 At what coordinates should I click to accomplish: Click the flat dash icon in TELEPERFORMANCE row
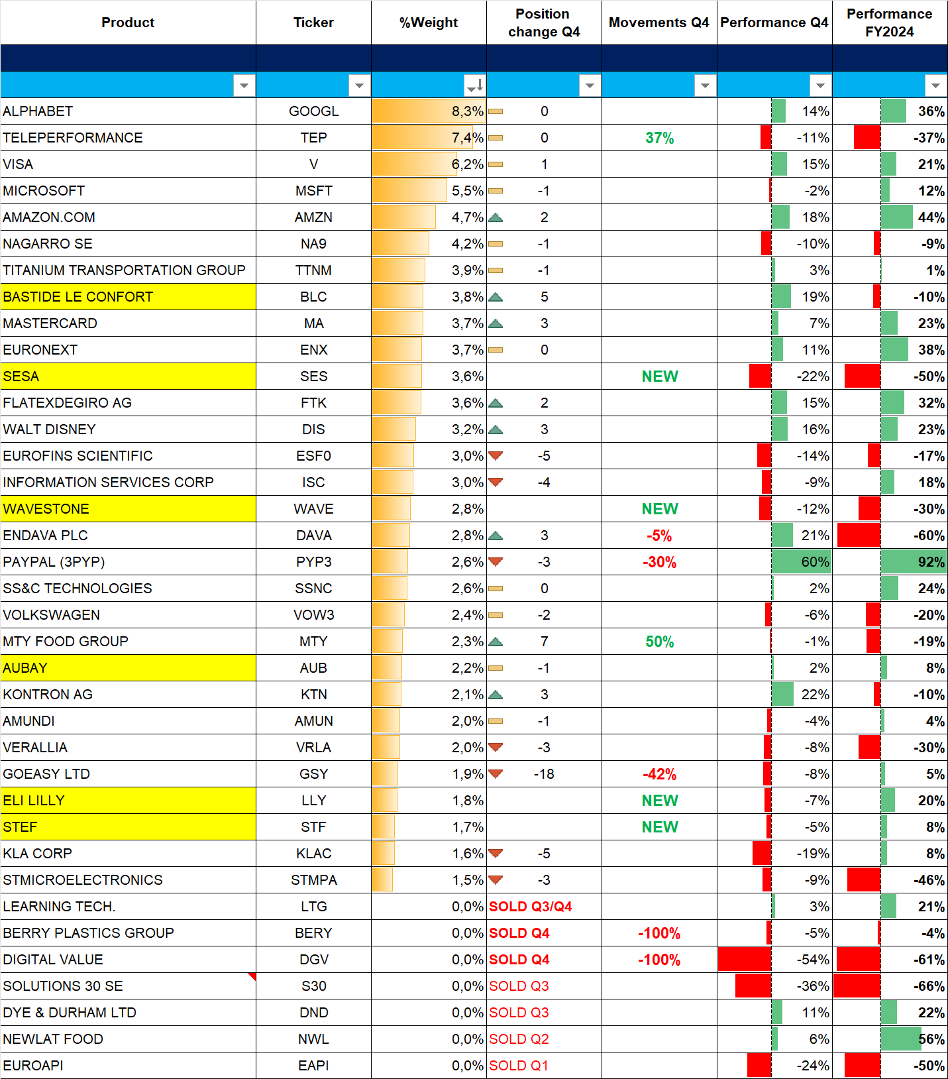496,138
